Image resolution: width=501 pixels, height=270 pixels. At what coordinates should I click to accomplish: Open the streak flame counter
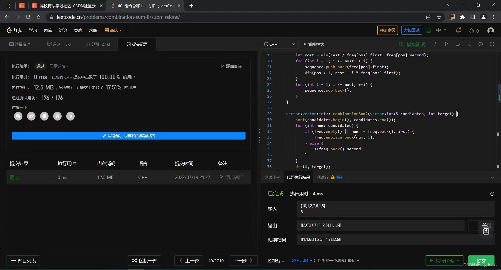(x=474, y=31)
